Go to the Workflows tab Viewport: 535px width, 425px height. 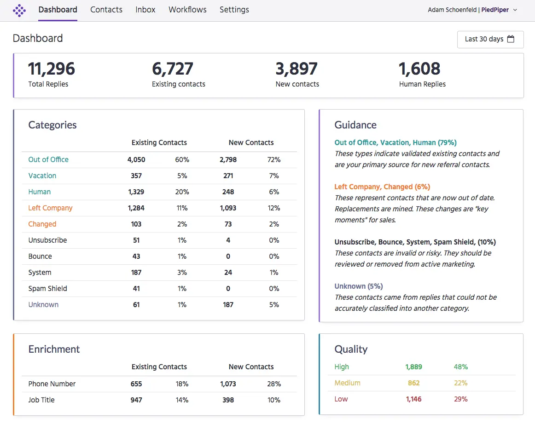click(187, 10)
